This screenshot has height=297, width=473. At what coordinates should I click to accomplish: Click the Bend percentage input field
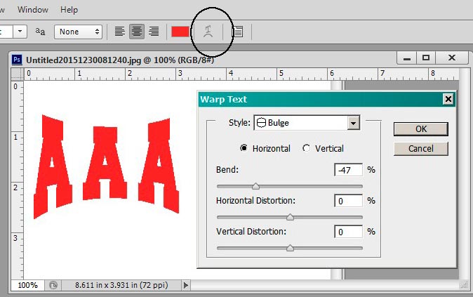(349, 170)
